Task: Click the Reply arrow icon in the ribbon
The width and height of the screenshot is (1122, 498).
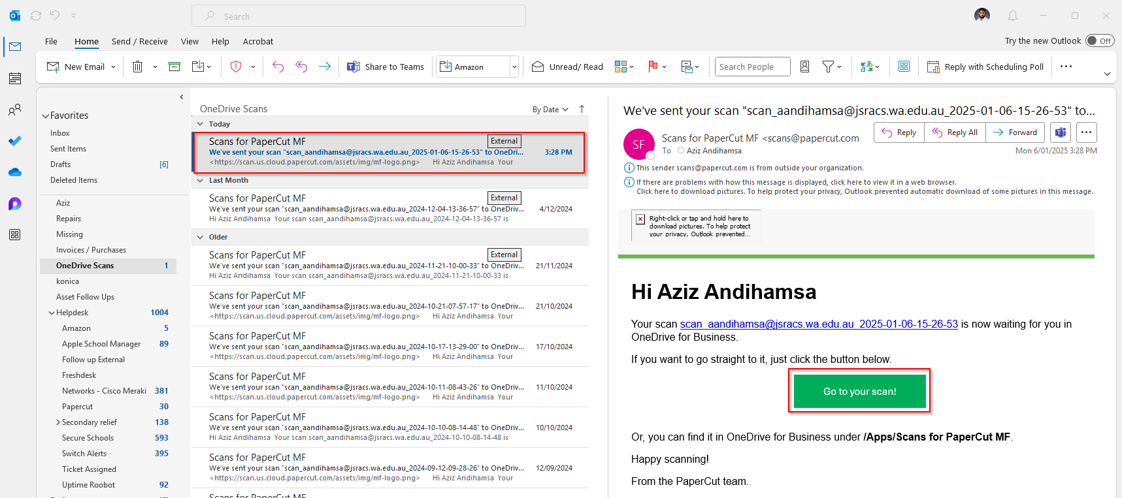Action: click(x=278, y=67)
